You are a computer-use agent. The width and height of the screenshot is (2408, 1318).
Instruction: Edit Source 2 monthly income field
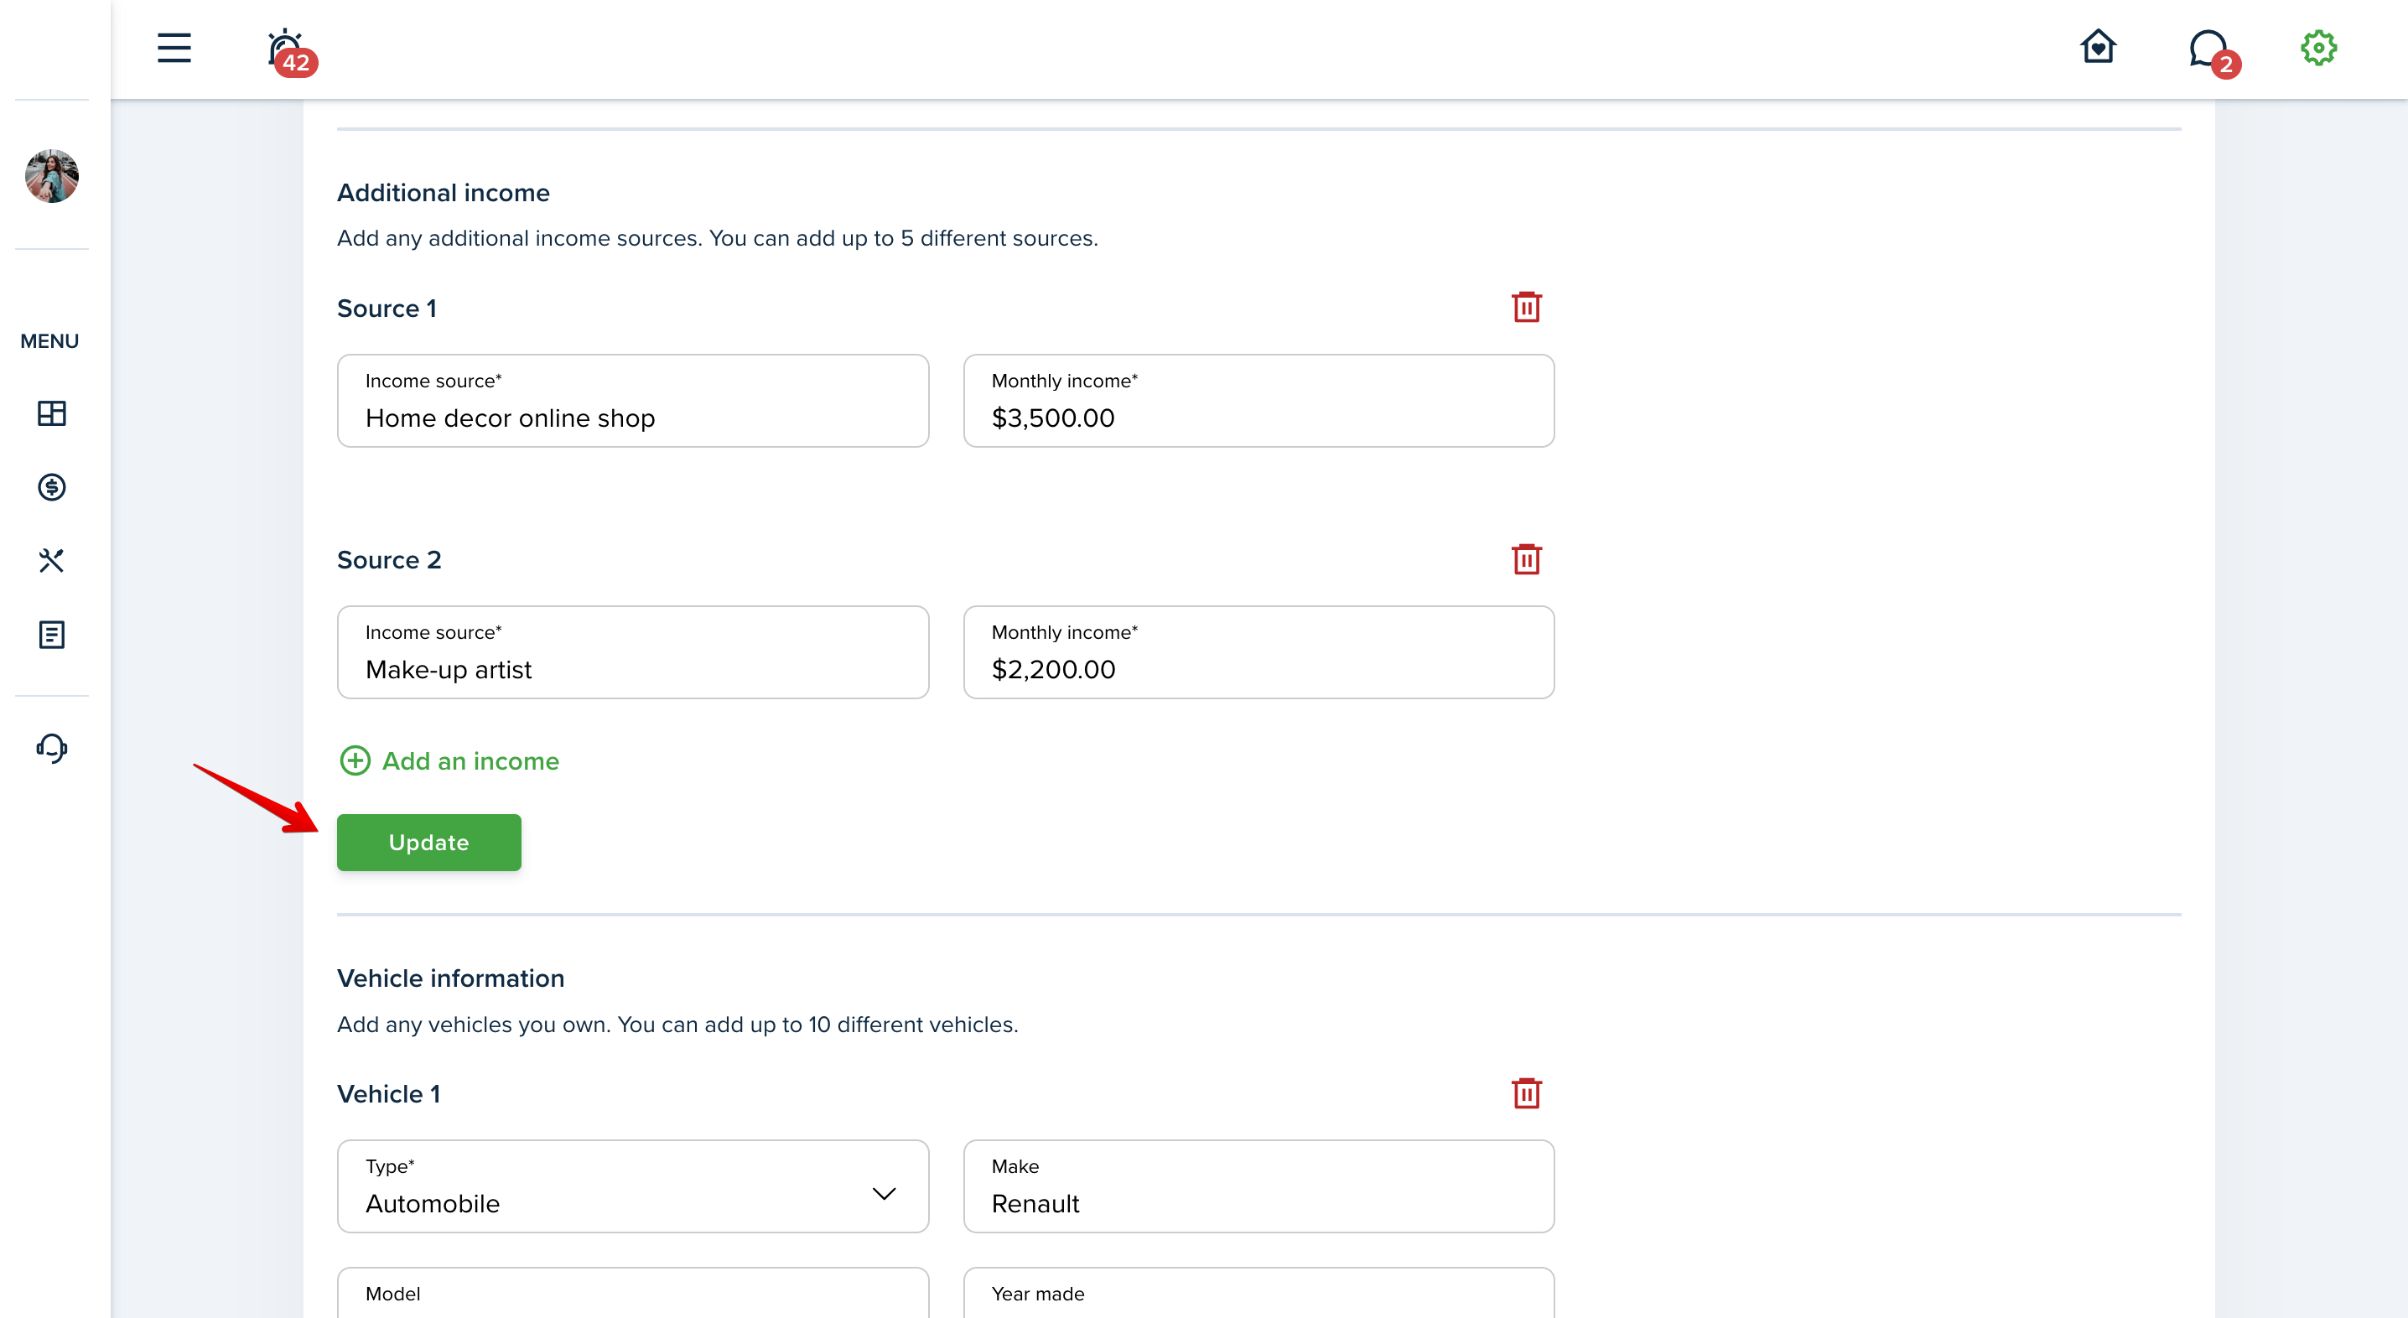pyautogui.click(x=1258, y=652)
